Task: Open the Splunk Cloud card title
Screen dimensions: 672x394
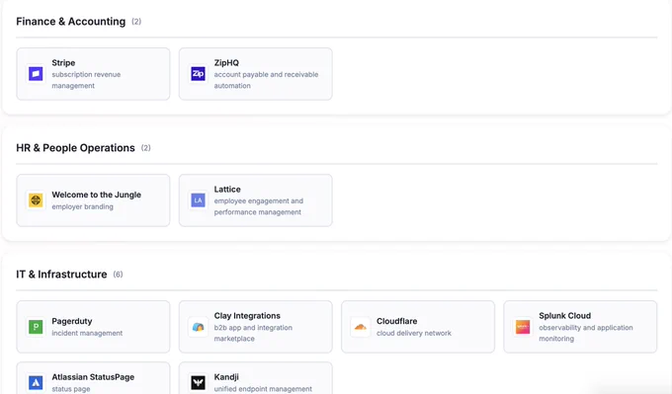Action: 565,316
